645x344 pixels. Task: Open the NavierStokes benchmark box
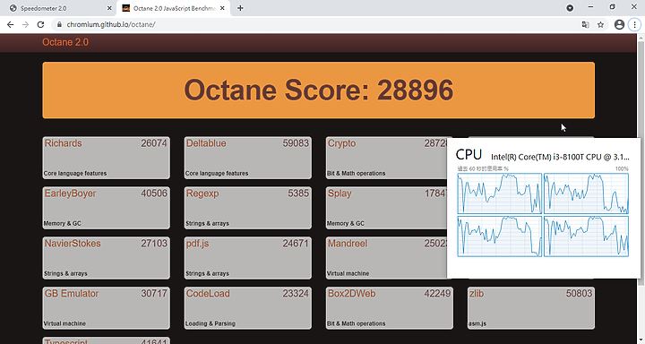[106, 258]
